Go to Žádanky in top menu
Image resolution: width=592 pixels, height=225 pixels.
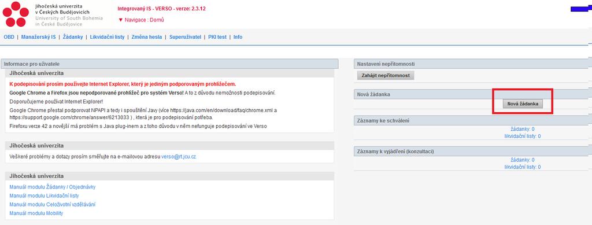(72, 37)
